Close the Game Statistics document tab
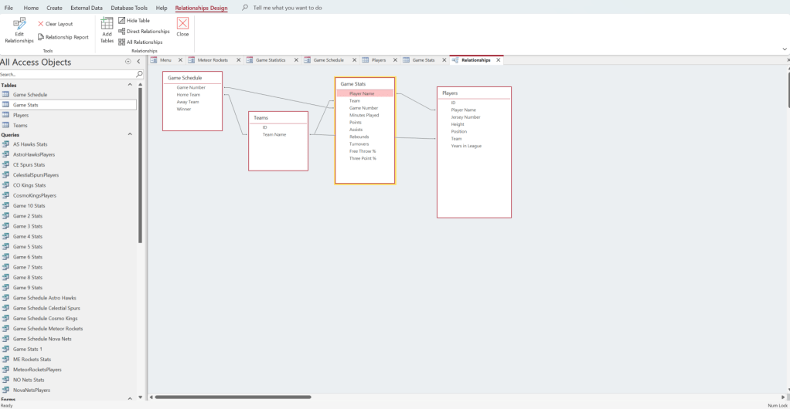Image resolution: width=790 pixels, height=409 pixels. coord(296,59)
